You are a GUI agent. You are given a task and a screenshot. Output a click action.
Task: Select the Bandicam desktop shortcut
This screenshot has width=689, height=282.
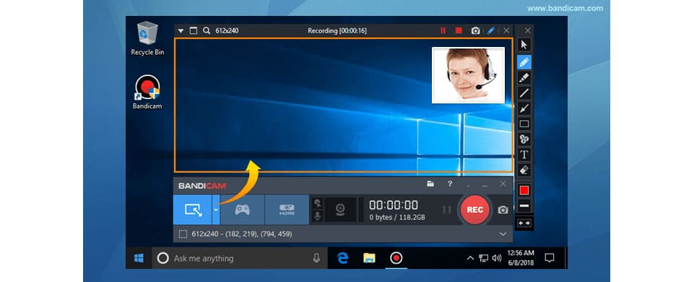[x=147, y=92]
